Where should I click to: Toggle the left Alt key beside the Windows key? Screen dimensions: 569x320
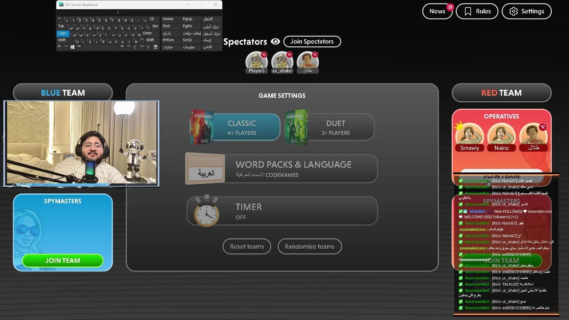click(x=79, y=47)
